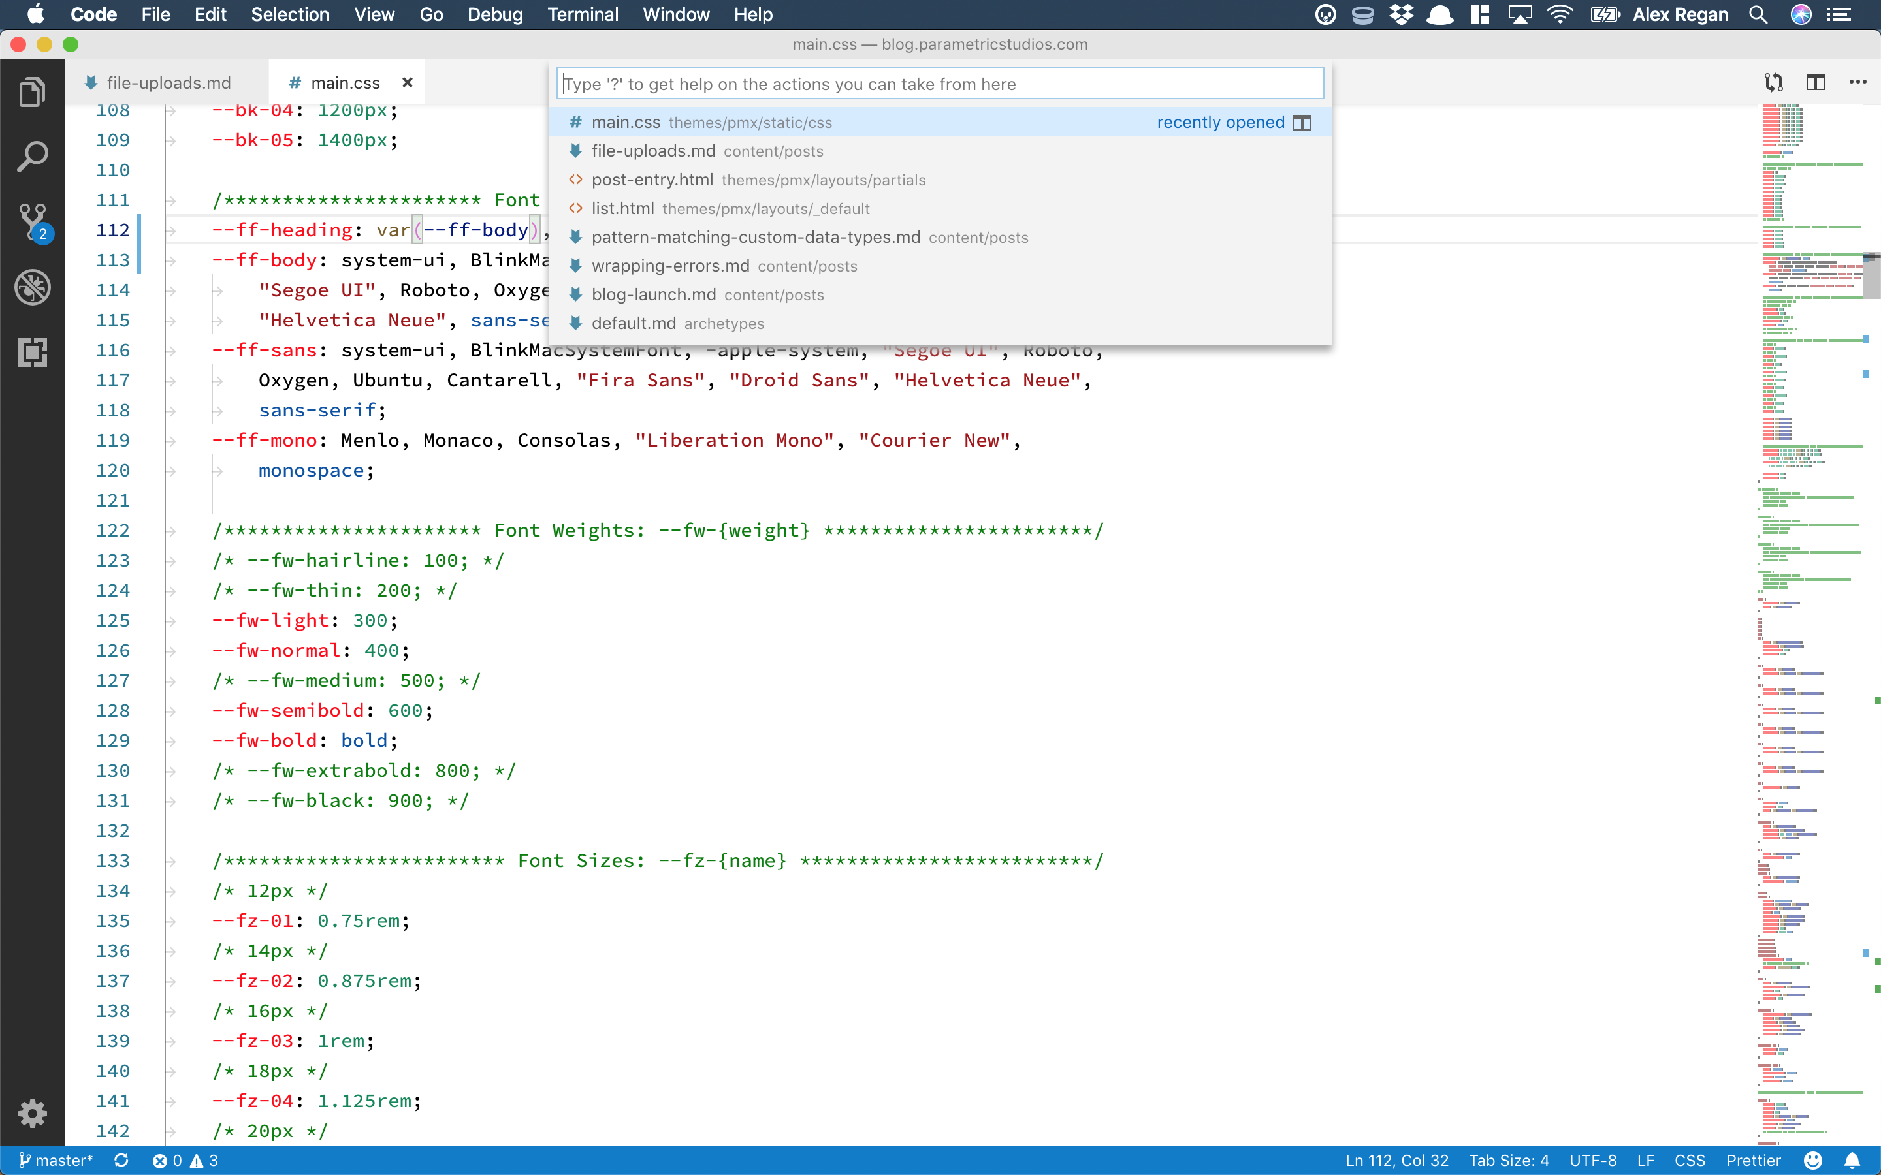Viewport: 1881px width, 1175px height.
Task: Open pattern-matching-custom-data-types.md from the list
Action: tap(940, 237)
